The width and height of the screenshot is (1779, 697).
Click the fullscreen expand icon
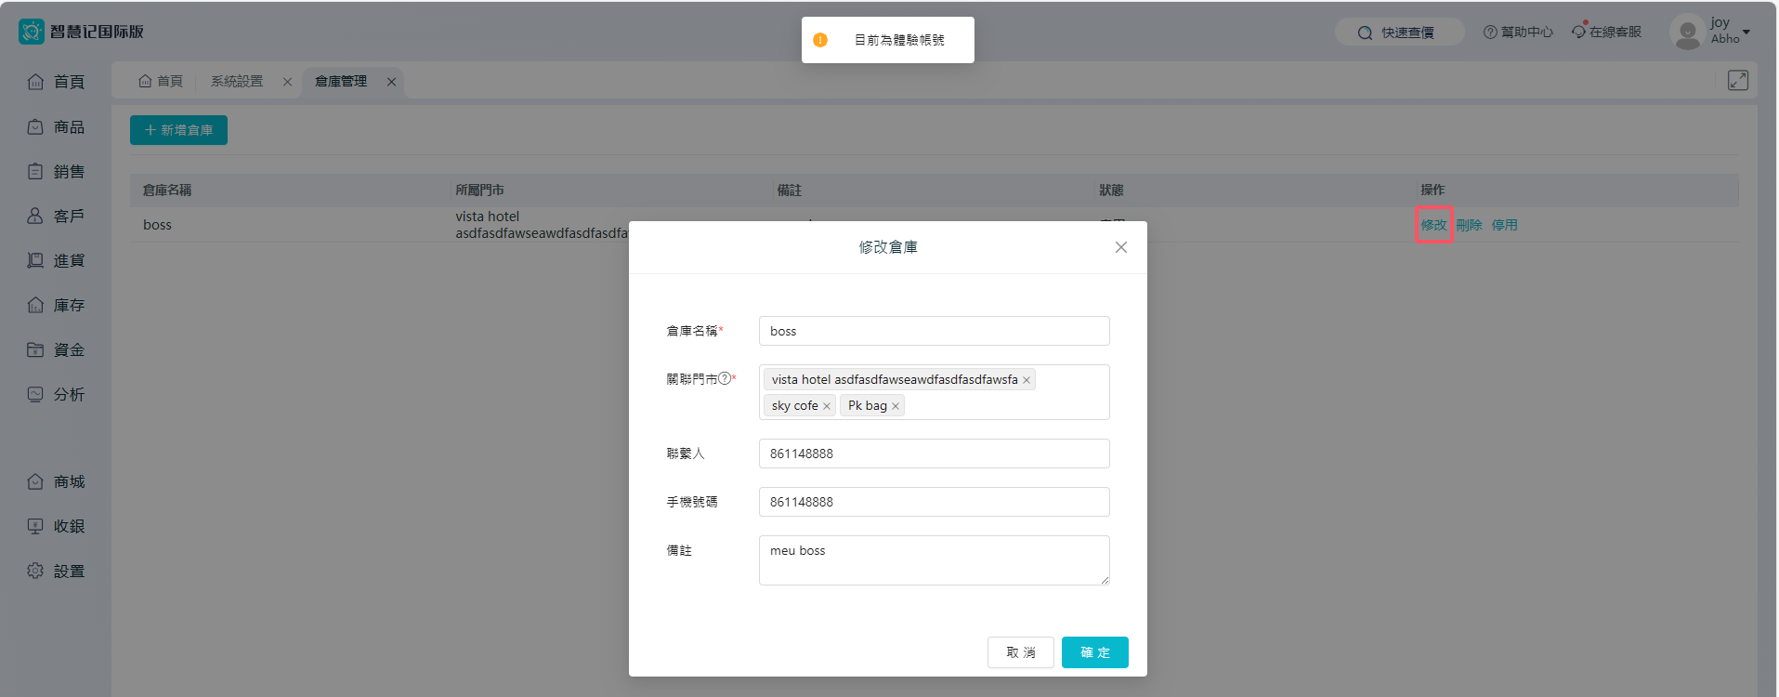pyautogui.click(x=1737, y=81)
